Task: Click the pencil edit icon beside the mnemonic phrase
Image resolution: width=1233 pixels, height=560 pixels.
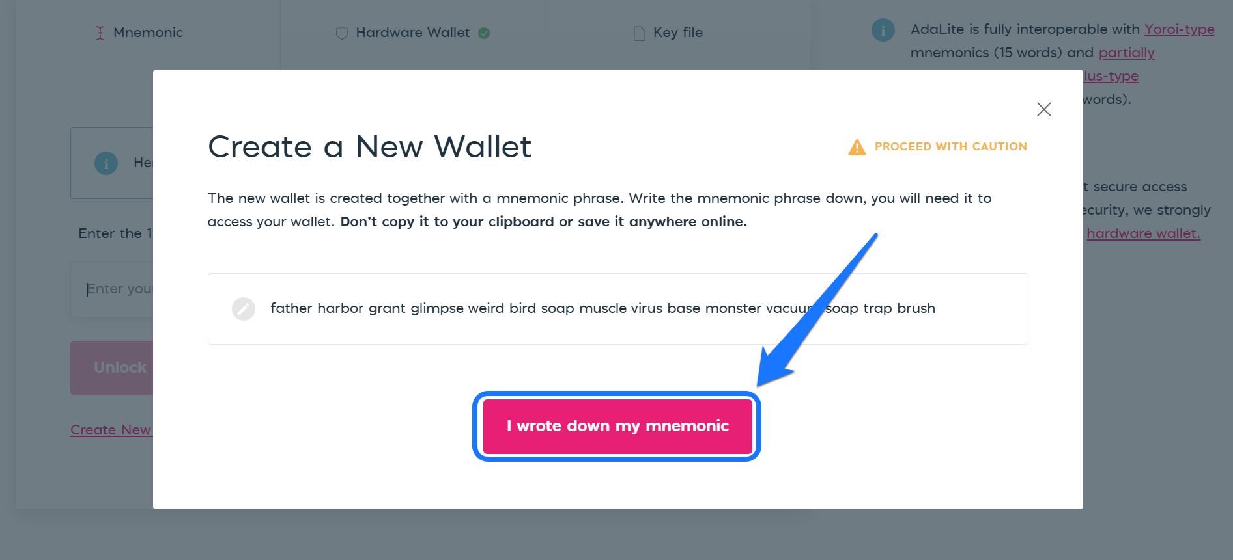Action: 243,308
